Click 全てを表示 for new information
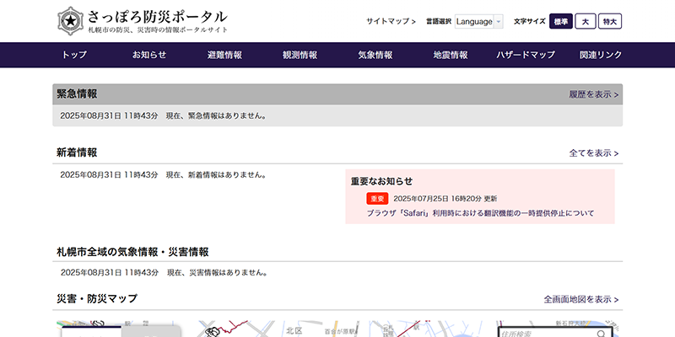Screen dimensions: 675x337 [594, 153]
